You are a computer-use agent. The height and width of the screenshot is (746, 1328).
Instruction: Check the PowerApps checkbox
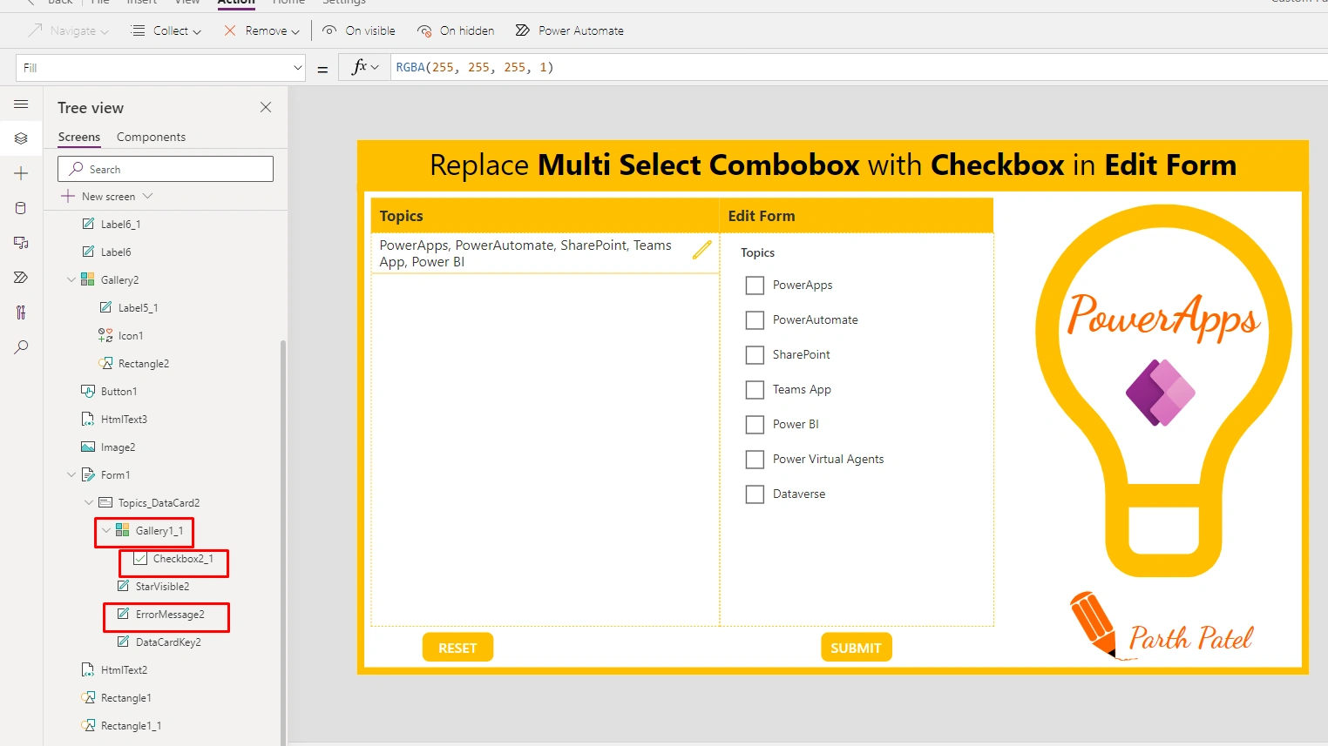coord(755,286)
